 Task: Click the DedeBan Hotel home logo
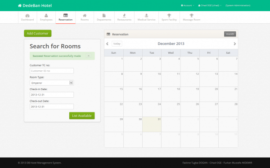click(x=35, y=5)
